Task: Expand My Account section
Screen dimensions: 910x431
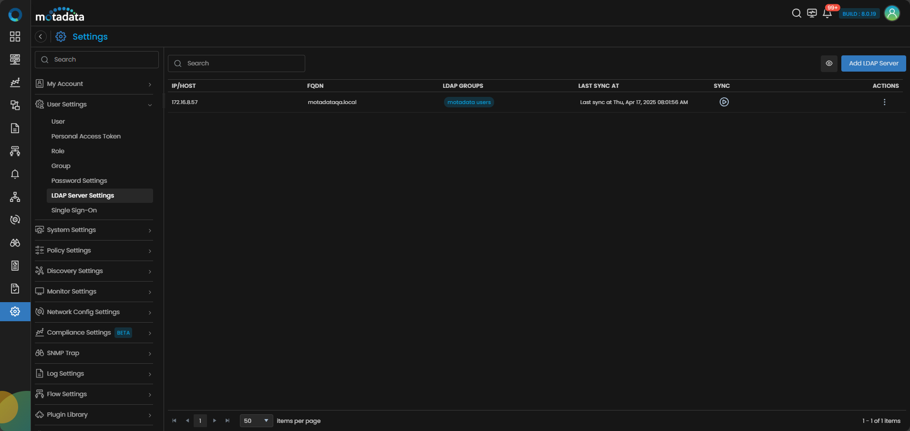Action: pyautogui.click(x=94, y=84)
